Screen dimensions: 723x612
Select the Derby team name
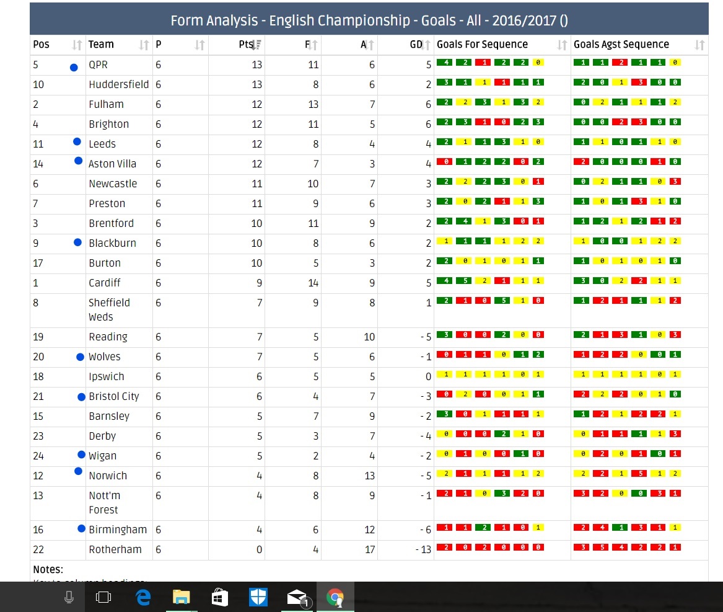click(102, 436)
